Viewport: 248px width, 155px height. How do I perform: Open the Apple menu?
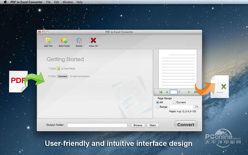click(5, 2)
